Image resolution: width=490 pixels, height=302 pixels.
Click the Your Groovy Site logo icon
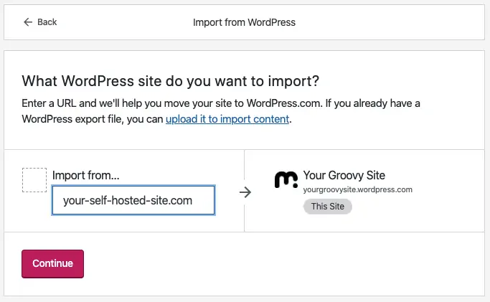pos(286,179)
